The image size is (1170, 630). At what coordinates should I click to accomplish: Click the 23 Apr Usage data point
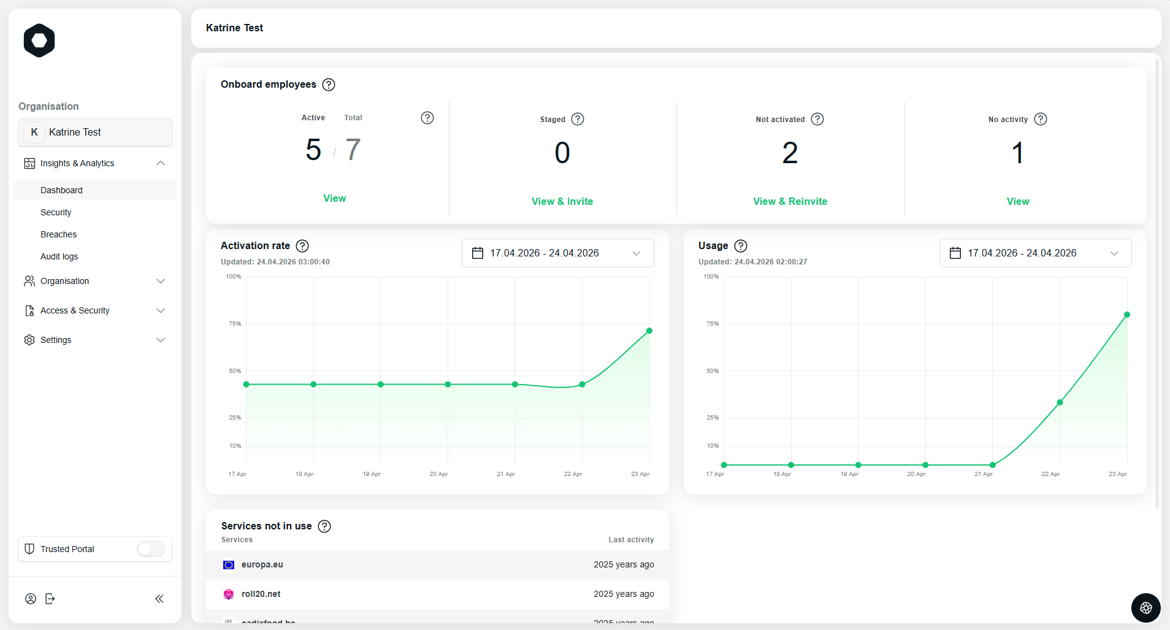pos(1127,315)
